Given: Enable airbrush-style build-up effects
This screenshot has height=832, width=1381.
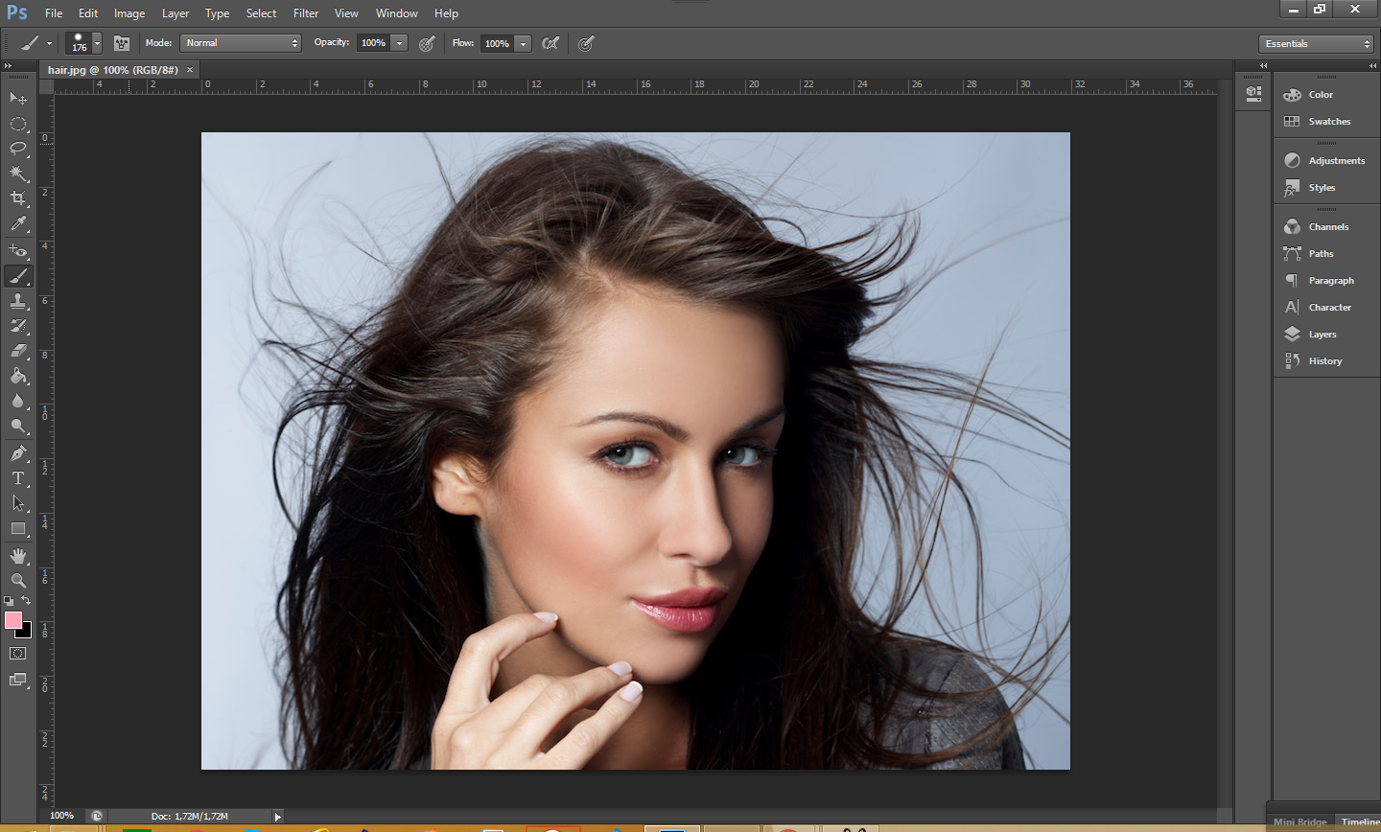Looking at the screenshot, I should tap(550, 43).
